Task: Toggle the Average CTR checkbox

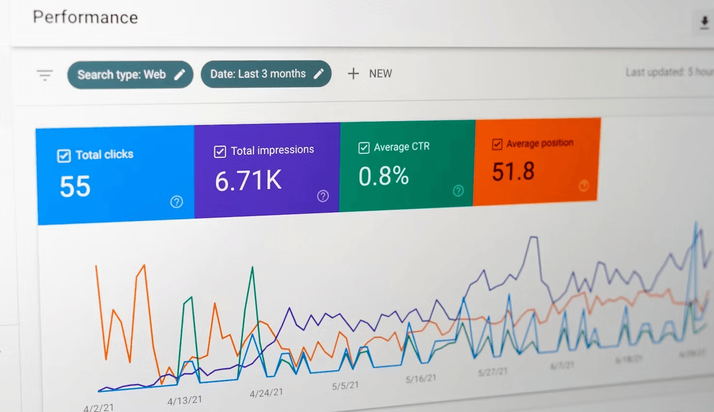Action: click(x=364, y=148)
